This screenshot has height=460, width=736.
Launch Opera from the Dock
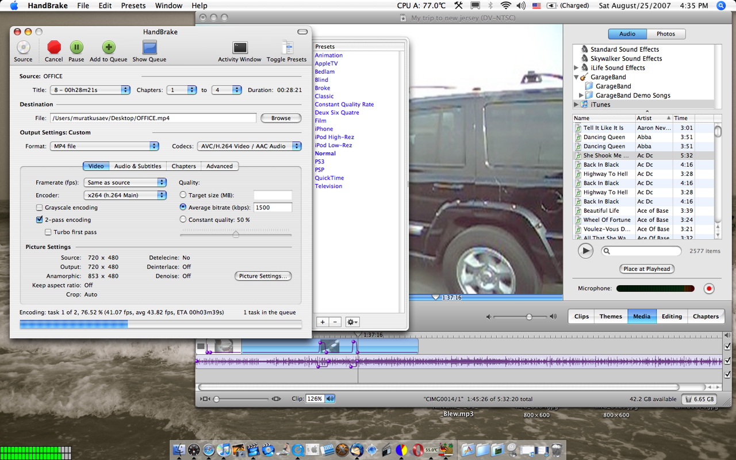417,450
